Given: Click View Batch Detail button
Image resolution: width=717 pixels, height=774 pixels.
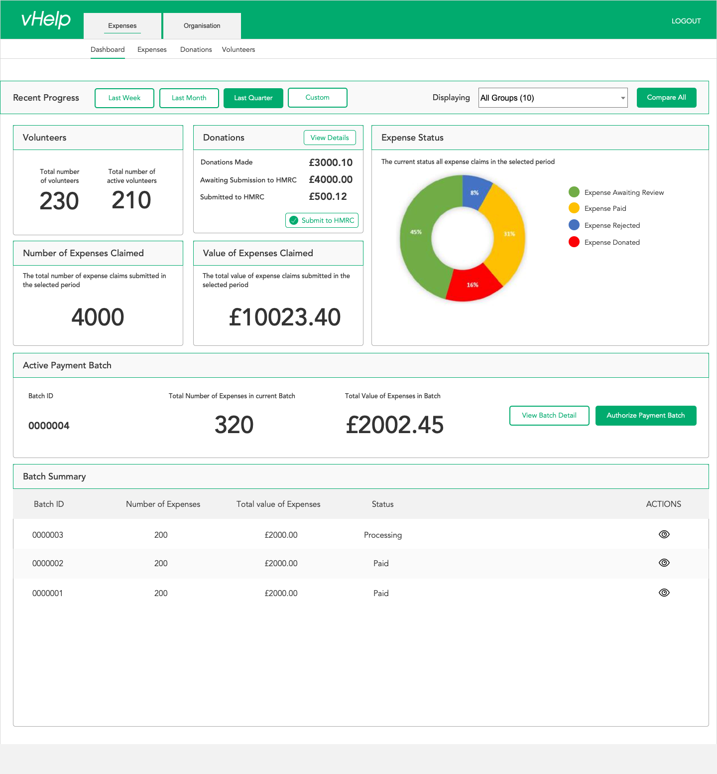Looking at the screenshot, I should click(x=549, y=416).
